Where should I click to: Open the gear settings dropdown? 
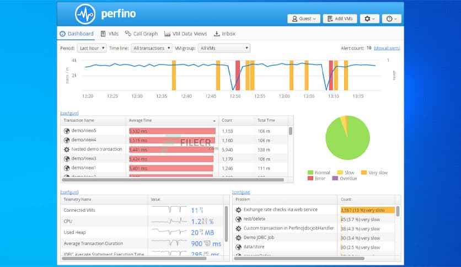369,19
